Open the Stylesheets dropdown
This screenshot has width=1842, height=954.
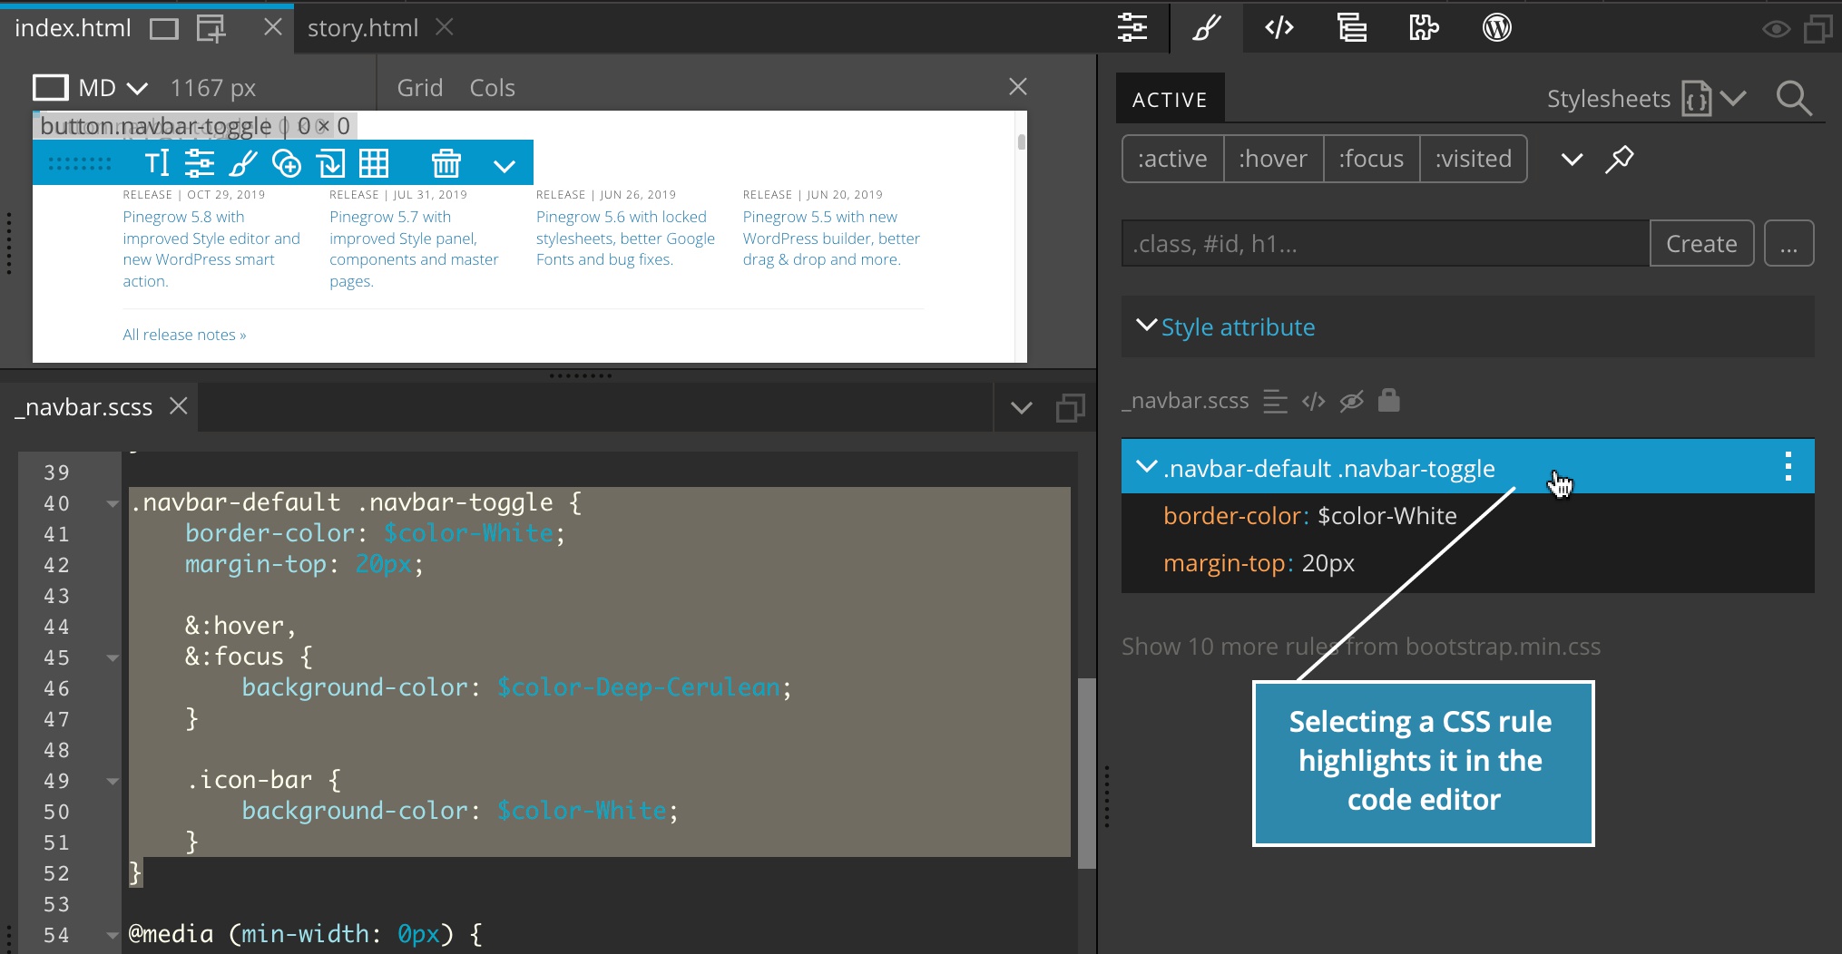[x=1647, y=99]
